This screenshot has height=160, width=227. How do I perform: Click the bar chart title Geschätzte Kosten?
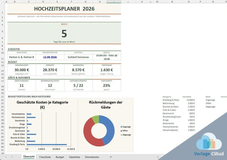tap(42, 105)
